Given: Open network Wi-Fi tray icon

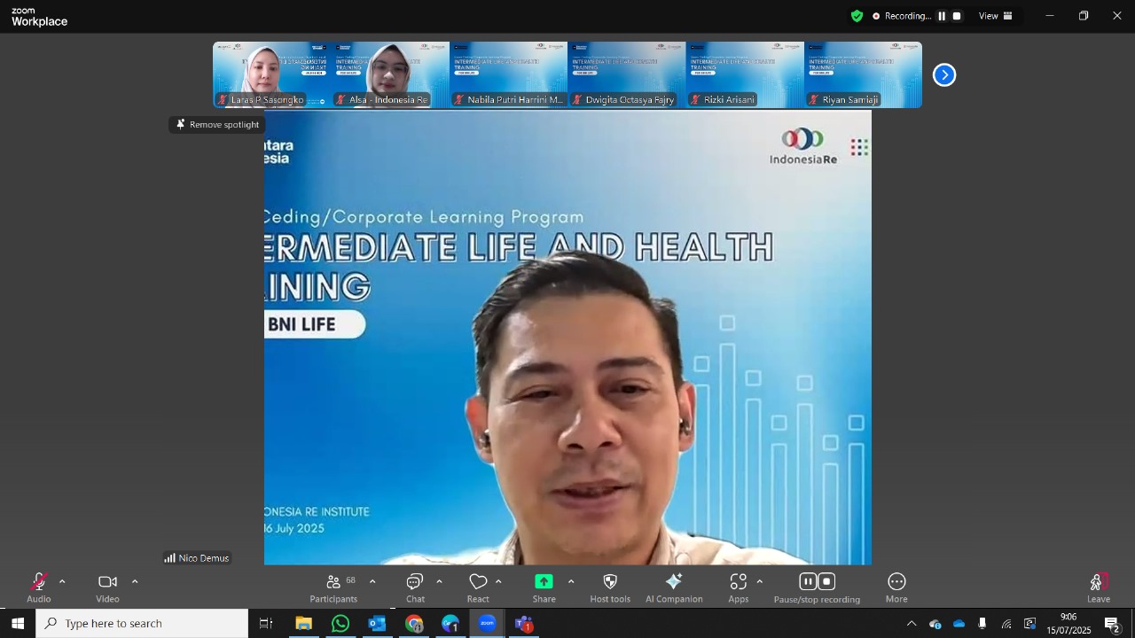Looking at the screenshot, I should click(x=1006, y=624).
